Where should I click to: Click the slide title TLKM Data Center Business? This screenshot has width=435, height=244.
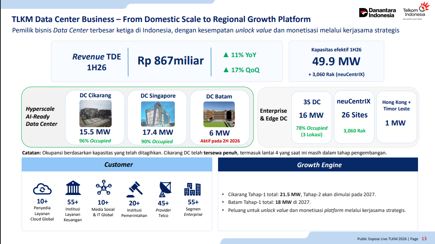161,19
